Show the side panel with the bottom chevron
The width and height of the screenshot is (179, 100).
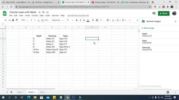pyautogui.click(x=175, y=92)
